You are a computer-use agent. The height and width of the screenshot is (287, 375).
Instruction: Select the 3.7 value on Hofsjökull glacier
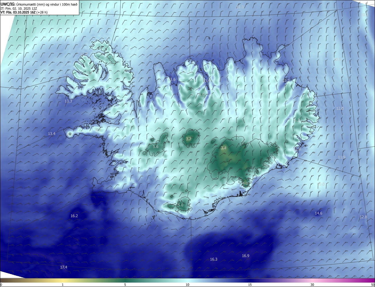pyautogui.click(x=189, y=139)
